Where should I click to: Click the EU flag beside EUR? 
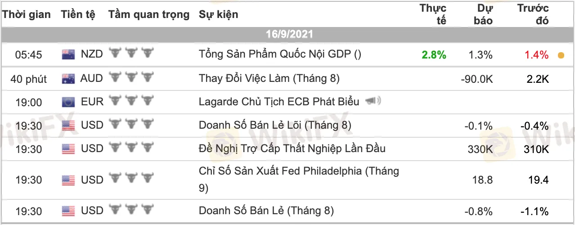point(68,102)
